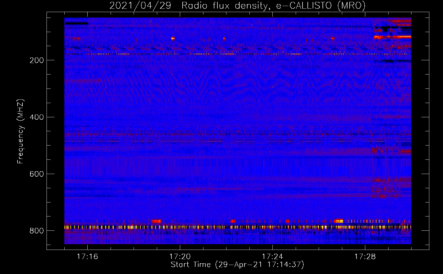Click the "Frequency (MHZ)" axis label

point(21,132)
